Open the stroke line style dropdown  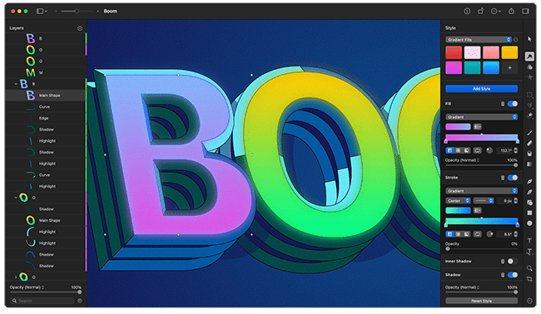484,201
